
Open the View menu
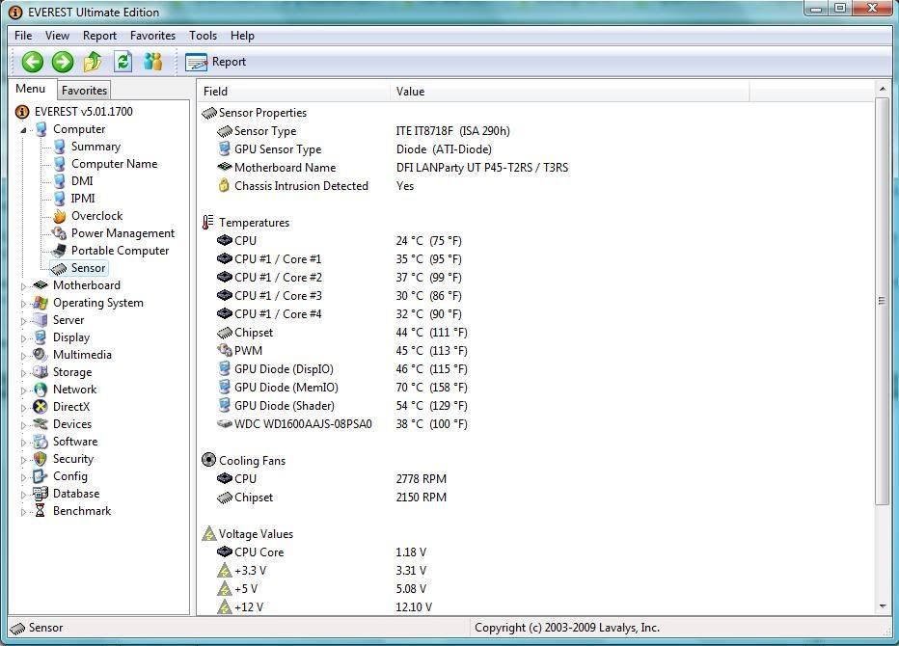(x=57, y=36)
